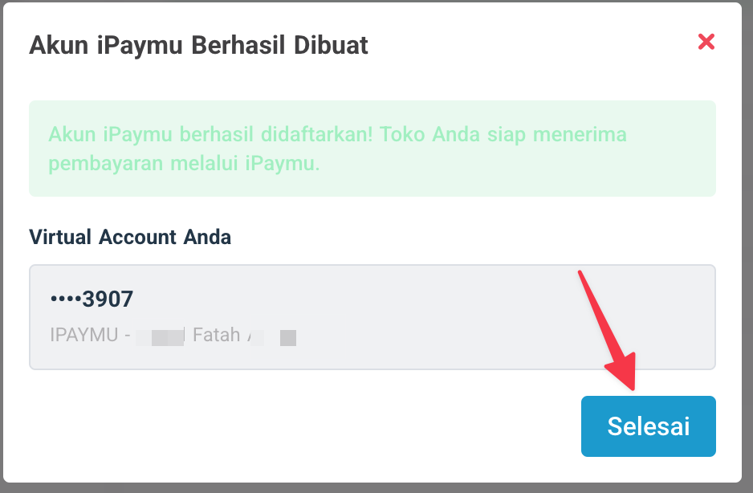Click the green success notification banner
The height and width of the screenshot is (493, 753).
[372, 149]
